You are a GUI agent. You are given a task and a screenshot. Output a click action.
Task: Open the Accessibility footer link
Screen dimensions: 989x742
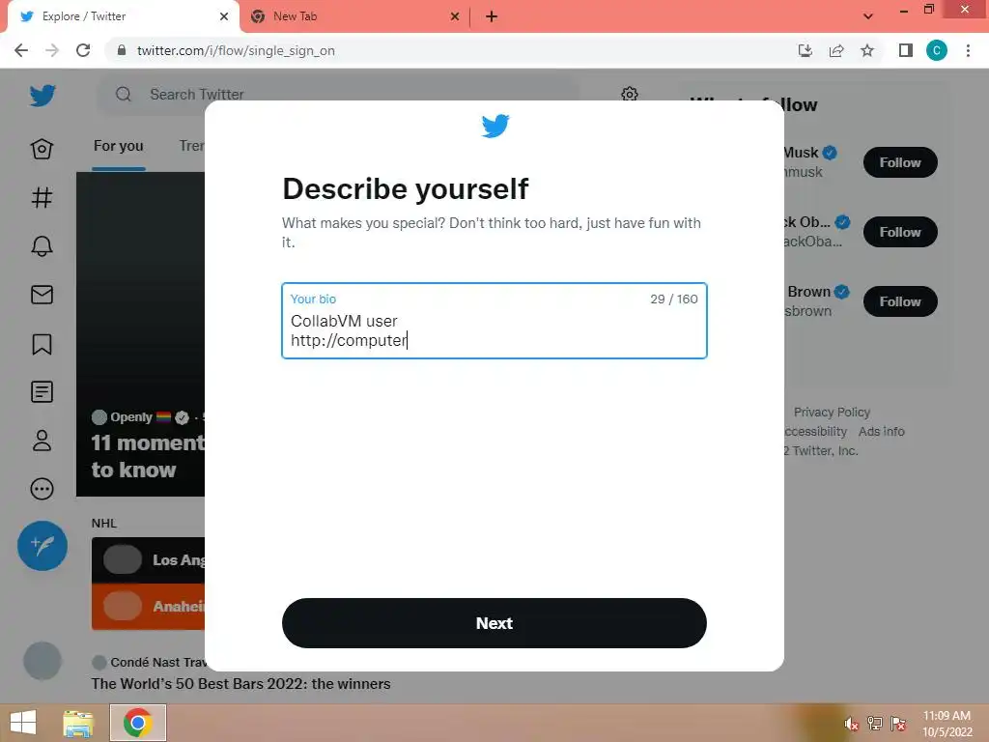click(815, 432)
